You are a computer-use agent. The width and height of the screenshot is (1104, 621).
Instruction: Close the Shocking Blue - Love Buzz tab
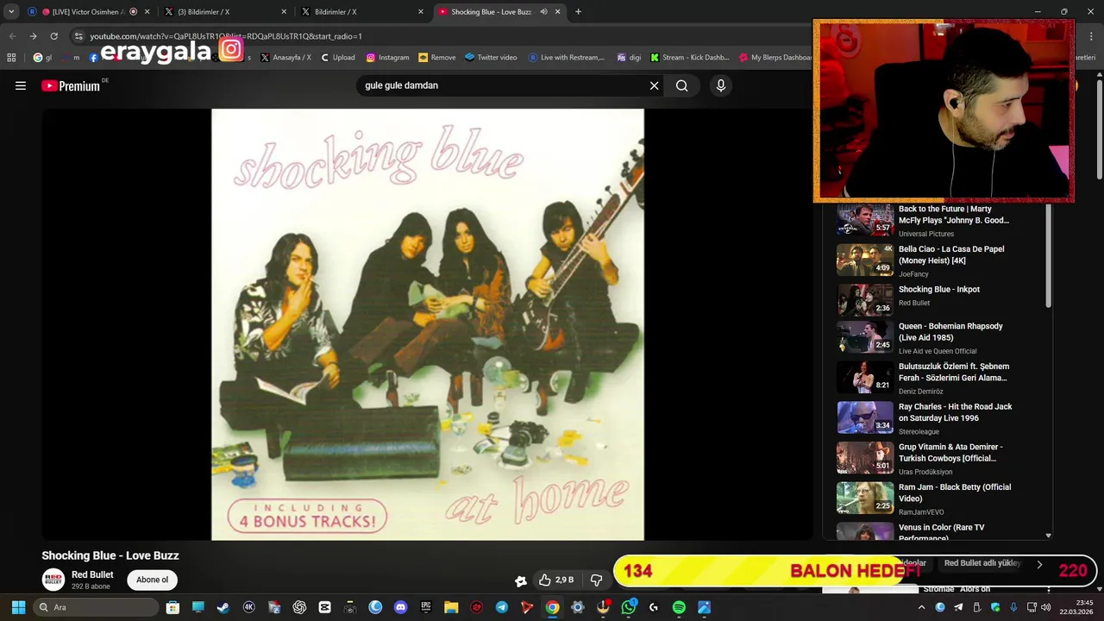click(x=558, y=12)
